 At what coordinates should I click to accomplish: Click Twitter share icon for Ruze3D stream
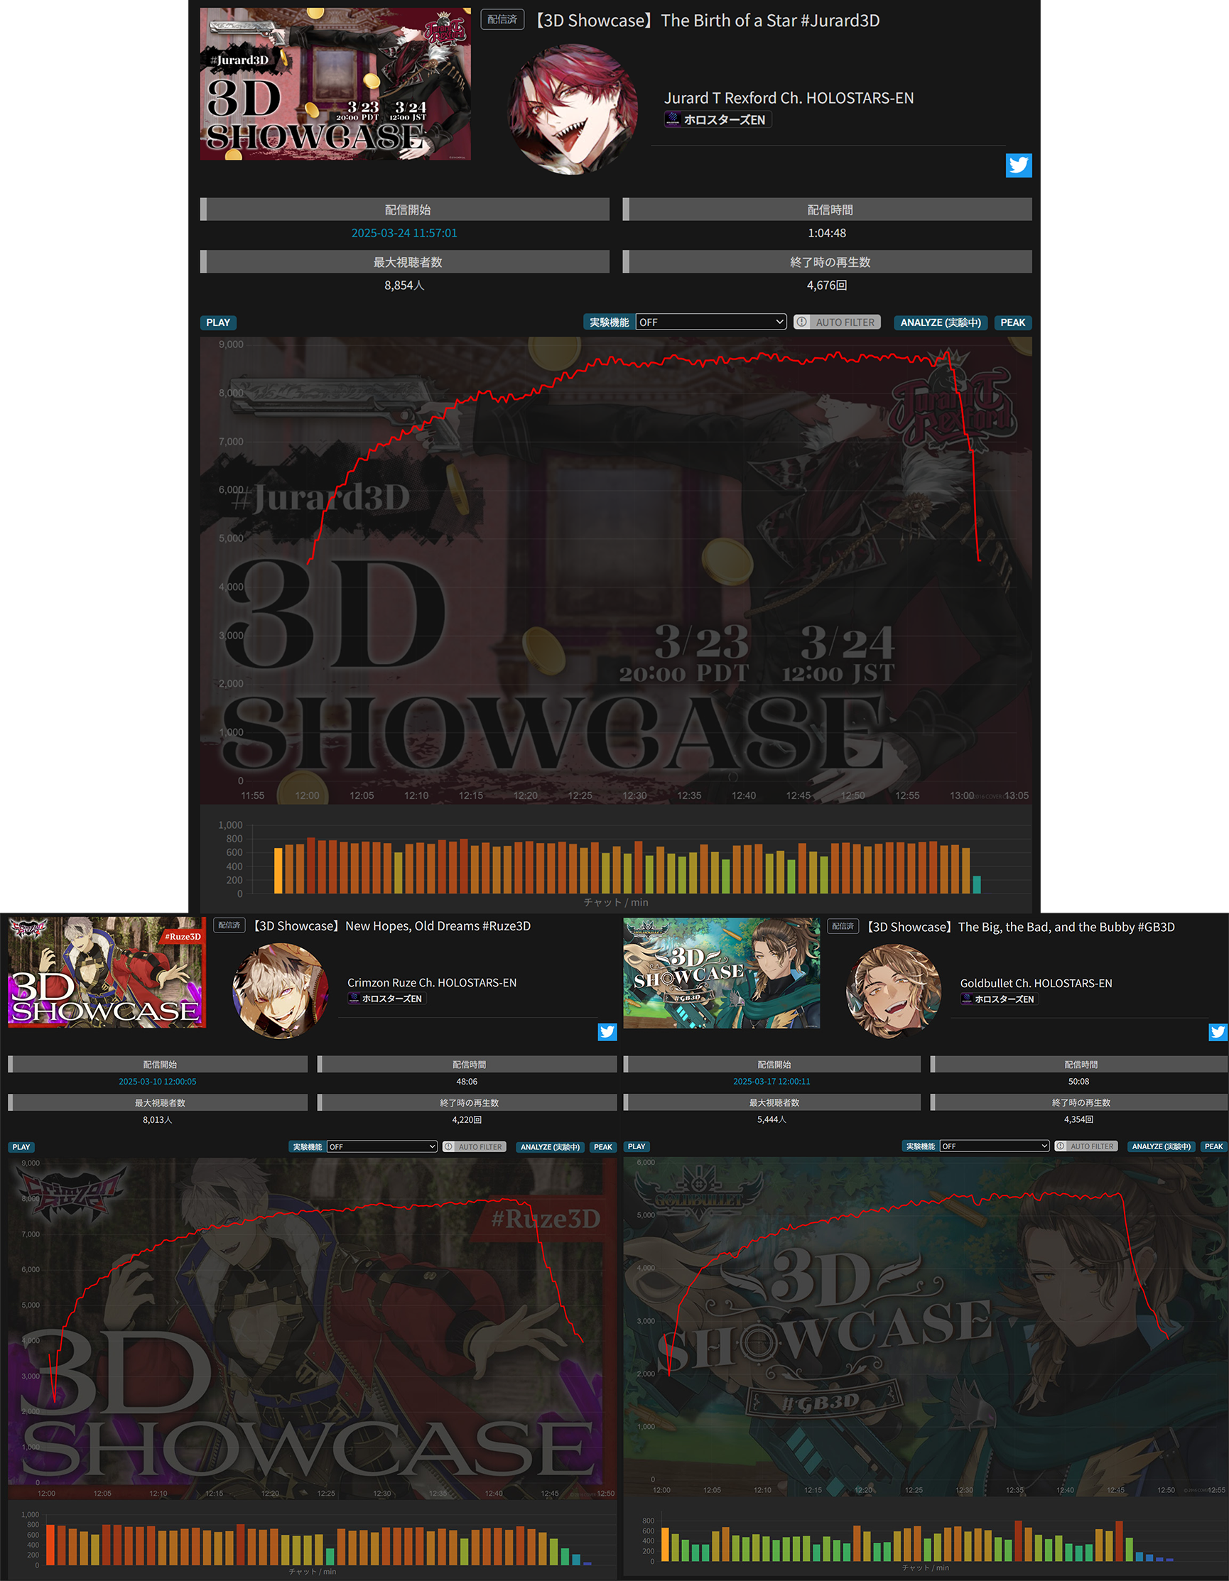point(607,1031)
